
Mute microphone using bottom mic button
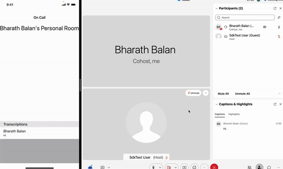153,167
